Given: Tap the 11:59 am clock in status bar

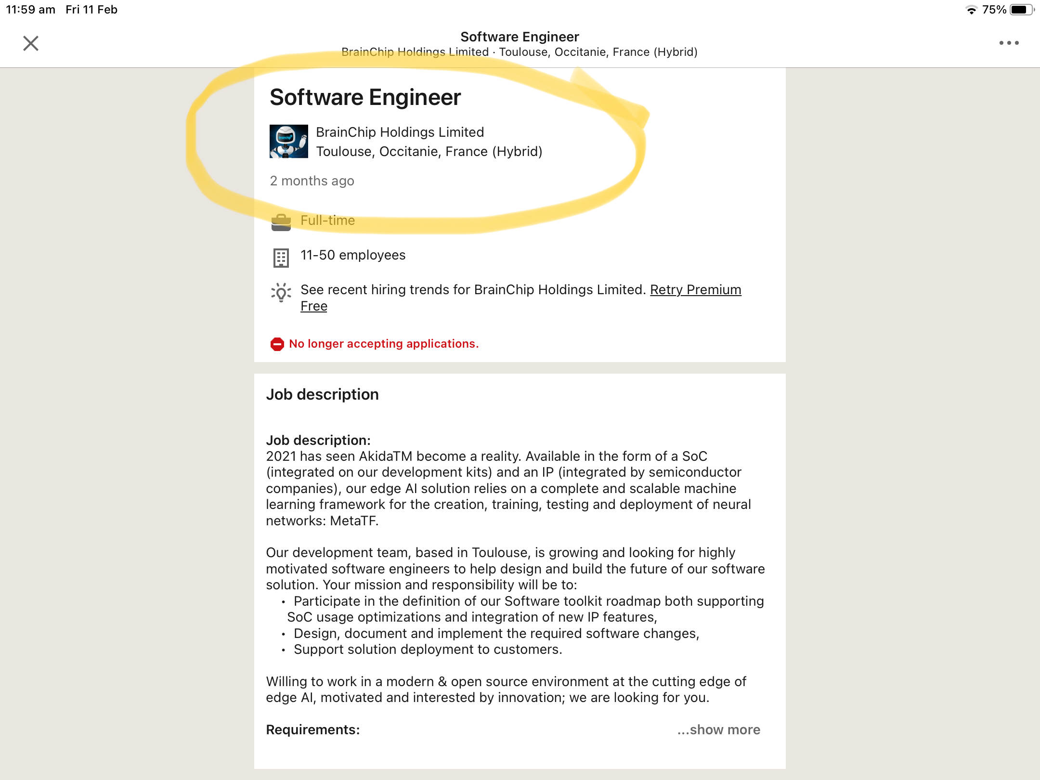Looking at the screenshot, I should click(30, 10).
